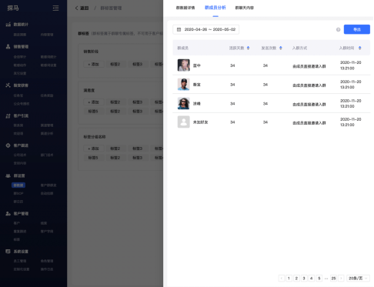Screen dimensions: 374x287
Task: Collapse the sidebar with the hamburger icon
Action: pyautogui.click(x=55, y=8)
